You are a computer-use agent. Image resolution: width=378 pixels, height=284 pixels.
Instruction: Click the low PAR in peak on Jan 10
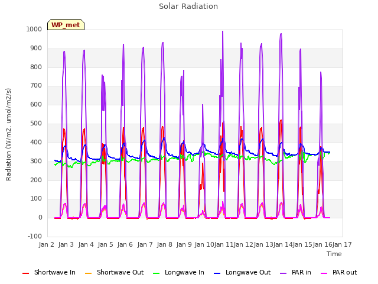203,105
